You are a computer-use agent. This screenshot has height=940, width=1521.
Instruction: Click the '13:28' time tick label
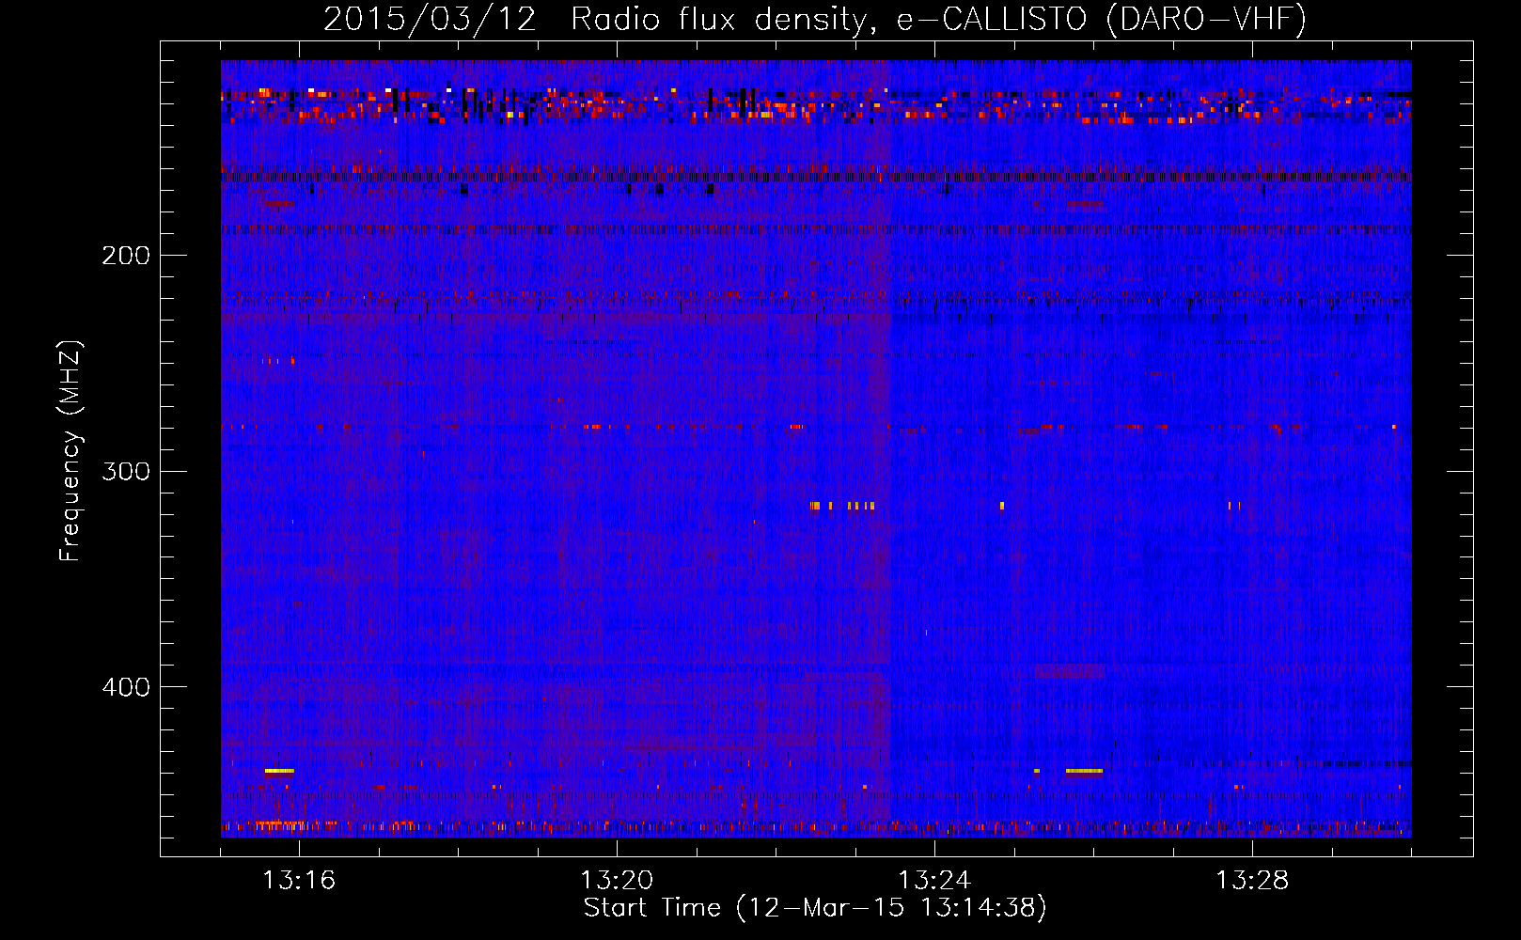coord(1252,881)
